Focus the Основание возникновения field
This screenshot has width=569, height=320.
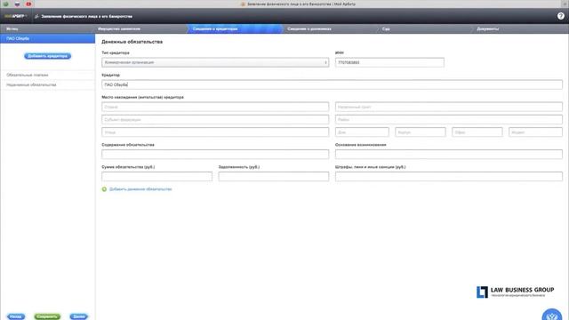coord(449,154)
